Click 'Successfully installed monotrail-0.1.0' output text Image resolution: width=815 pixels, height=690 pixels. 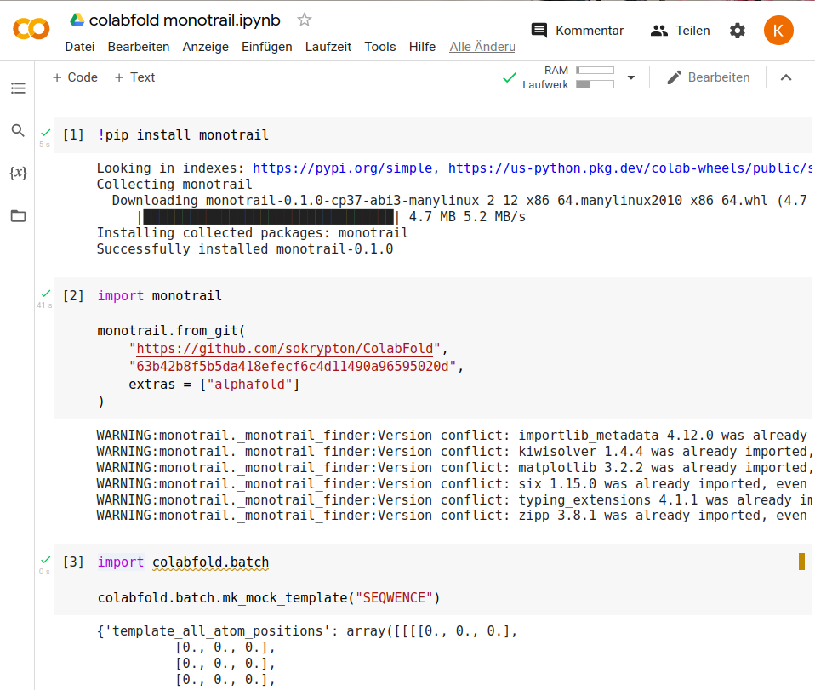pyautogui.click(x=245, y=249)
